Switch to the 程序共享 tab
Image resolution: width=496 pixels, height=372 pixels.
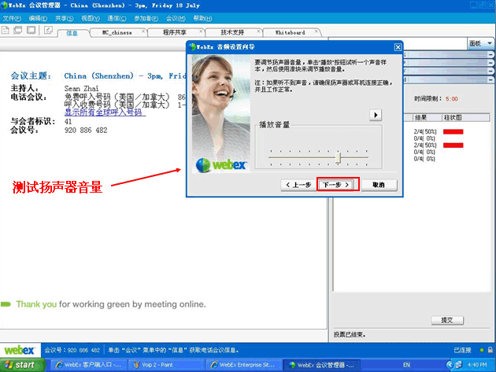(x=175, y=32)
